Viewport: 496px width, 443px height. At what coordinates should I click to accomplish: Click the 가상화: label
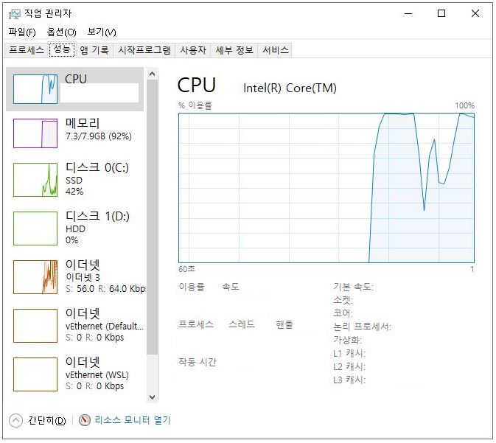coord(347,340)
